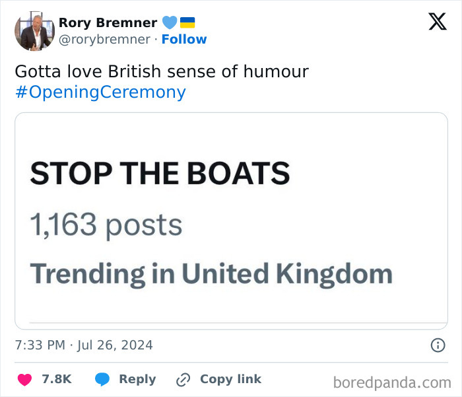
Task: Like the tweet with the heart icon
Action: coord(24,380)
